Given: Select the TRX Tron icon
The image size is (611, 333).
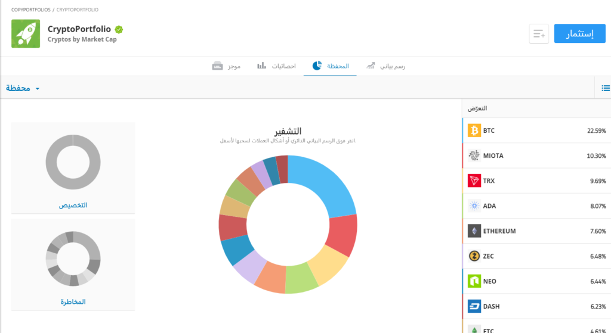Looking at the screenshot, I should coord(474,180).
